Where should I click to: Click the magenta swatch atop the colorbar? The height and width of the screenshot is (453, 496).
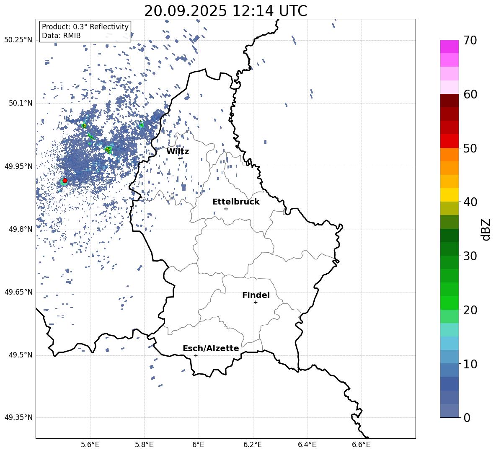(449, 47)
